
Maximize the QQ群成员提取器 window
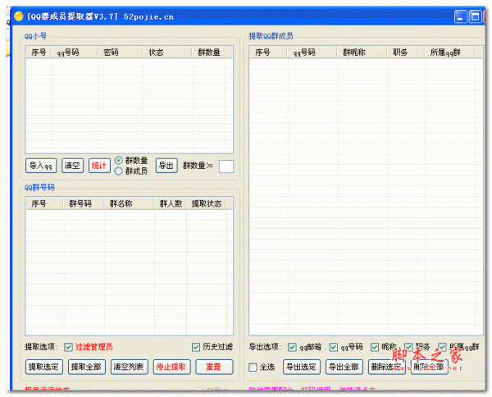[475, 16]
